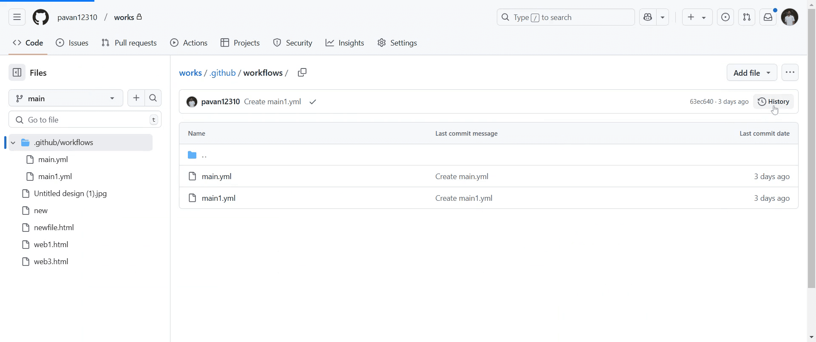Open the notifications inbox
816x342 pixels.
click(x=768, y=17)
